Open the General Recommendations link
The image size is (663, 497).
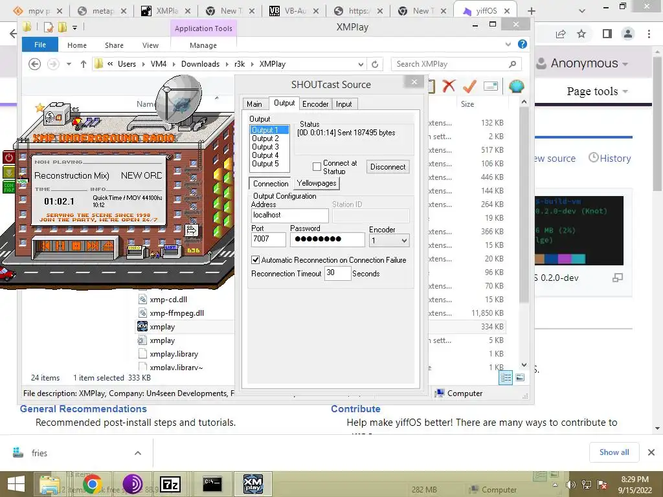(x=84, y=409)
